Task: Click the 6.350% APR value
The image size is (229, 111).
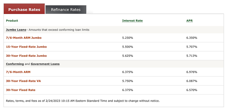Action: point(192,38)
